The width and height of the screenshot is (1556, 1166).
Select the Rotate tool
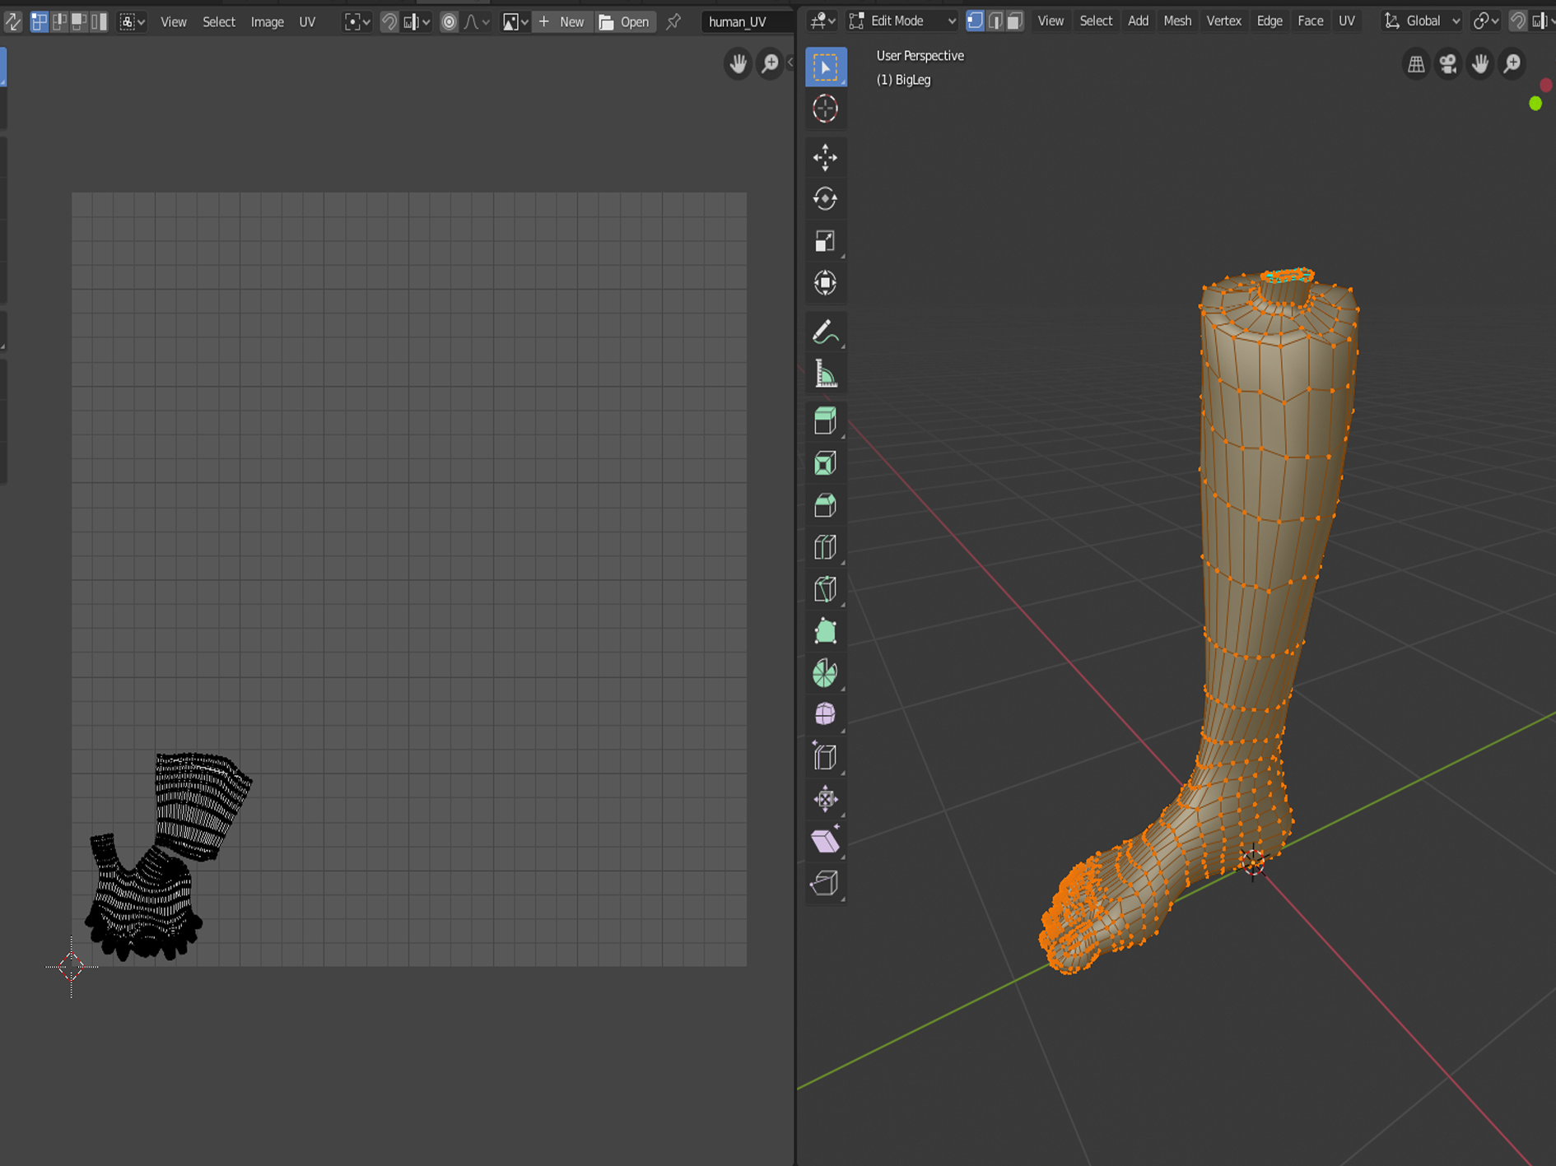tap(825, 198)
